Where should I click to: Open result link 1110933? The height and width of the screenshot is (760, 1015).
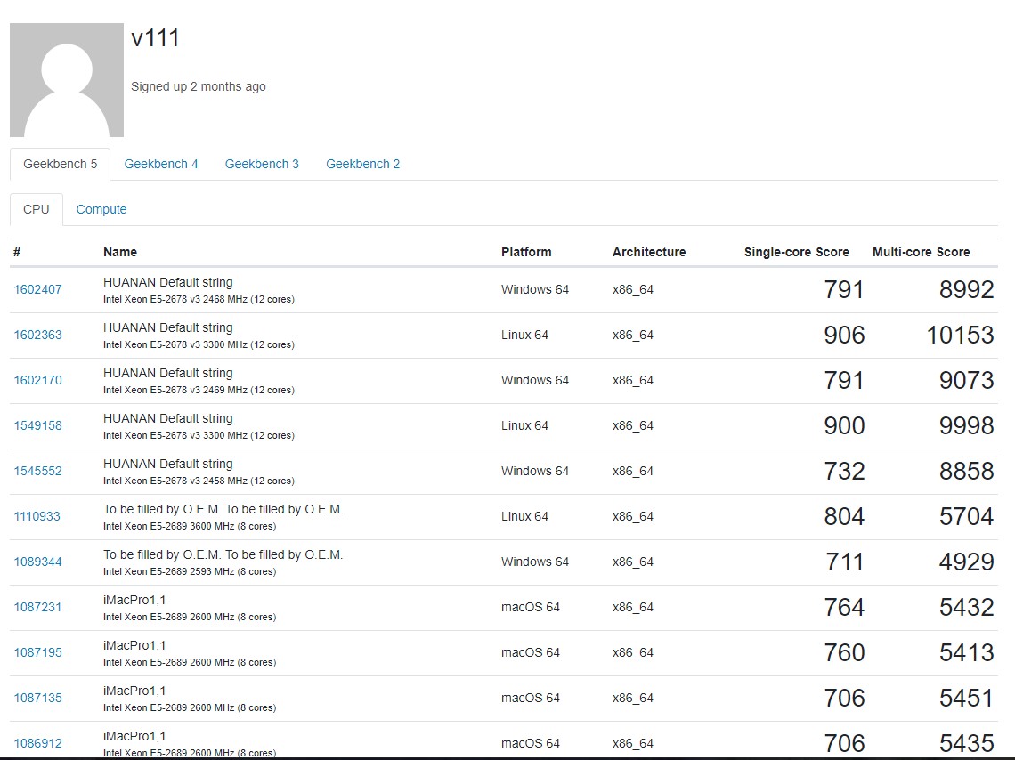tap(37, 516)
